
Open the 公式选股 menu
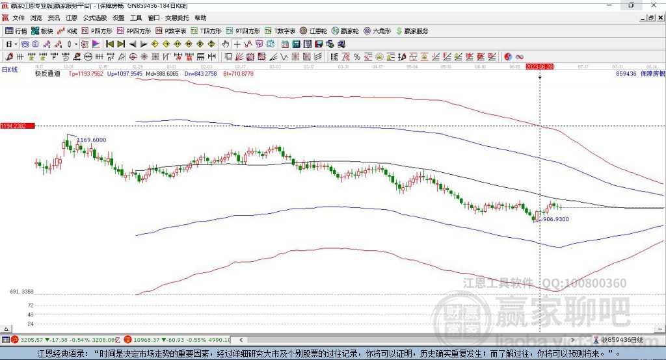95,18
